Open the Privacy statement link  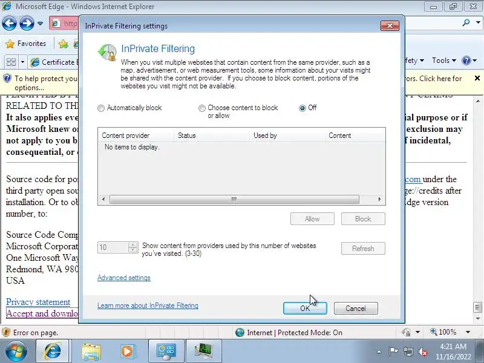pos(38,301)
